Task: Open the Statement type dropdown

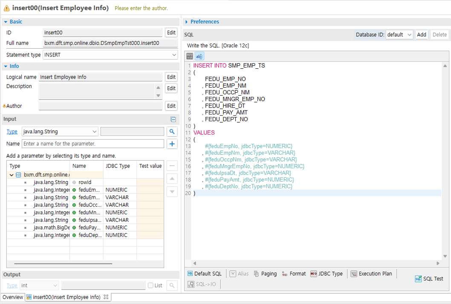Action: click(x=110, y=55)
